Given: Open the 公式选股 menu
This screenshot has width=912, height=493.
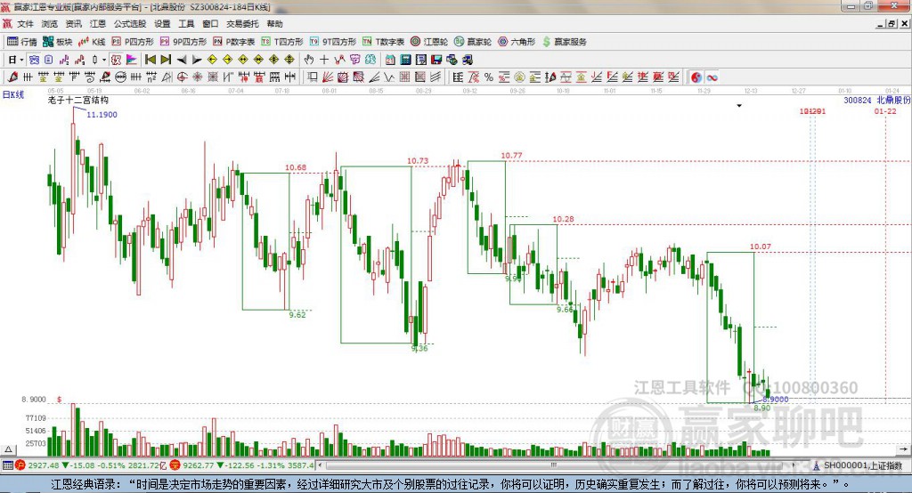Looking at the screenshot, I should [x=130, y=24].
